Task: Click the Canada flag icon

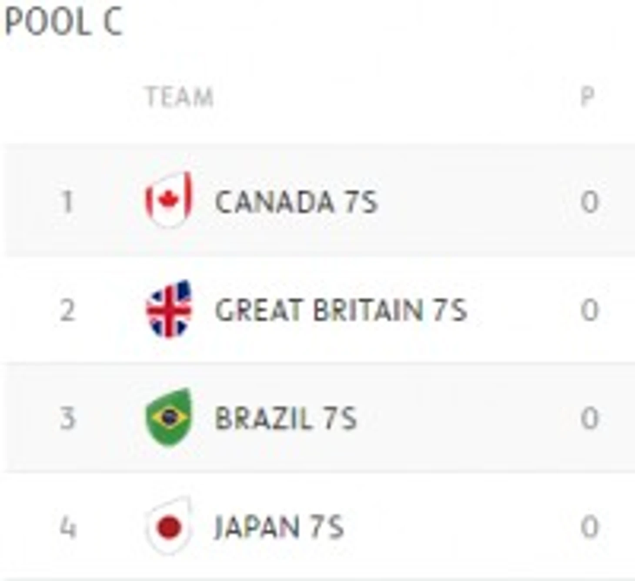Action: pos(169,200)
